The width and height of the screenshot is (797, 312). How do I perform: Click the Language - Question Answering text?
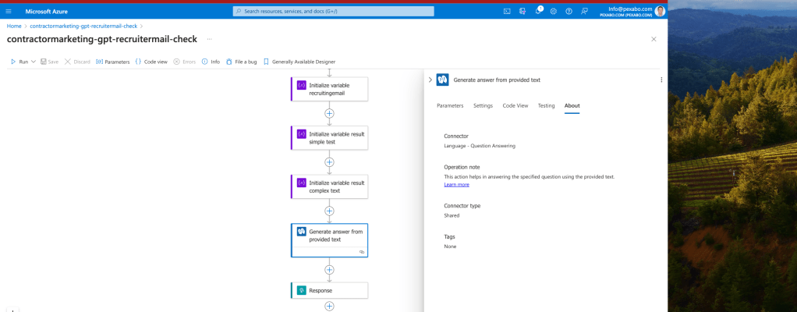[480, 146]
